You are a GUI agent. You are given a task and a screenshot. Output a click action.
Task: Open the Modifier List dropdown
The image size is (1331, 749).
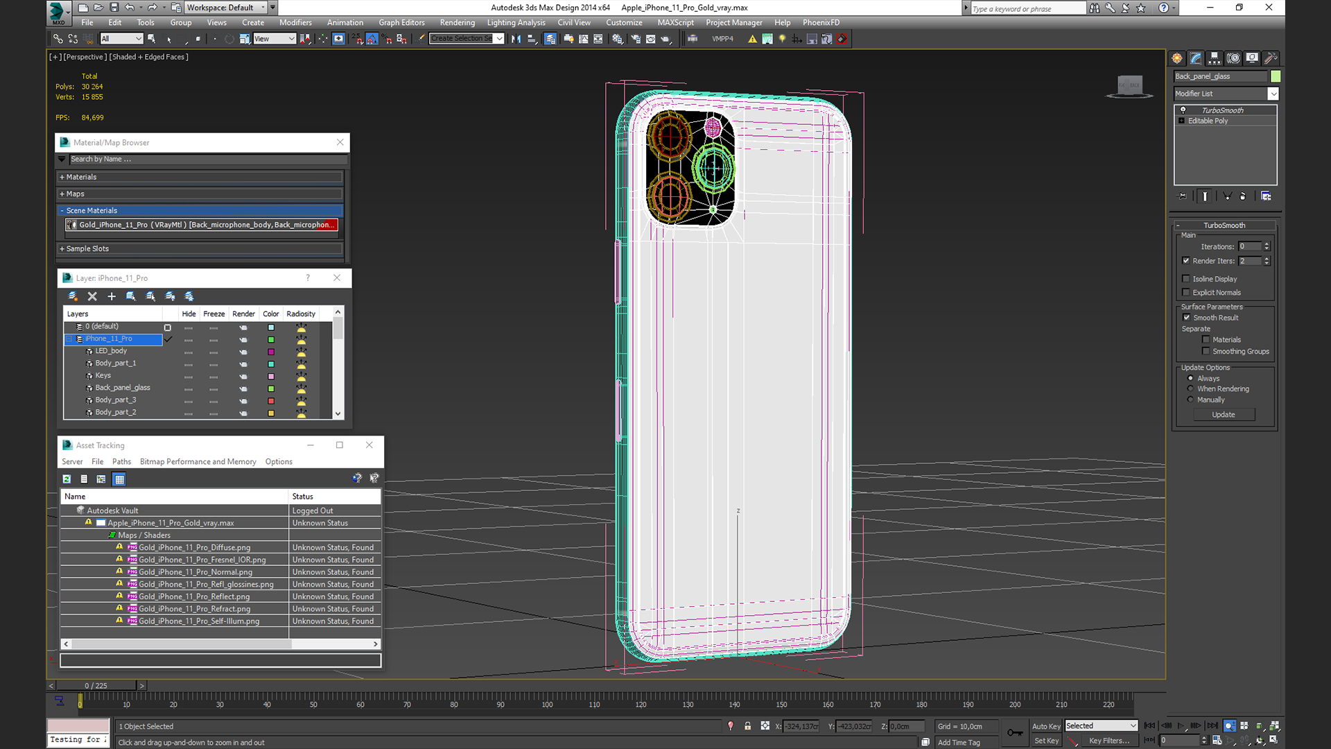(x=1226, y=94)
